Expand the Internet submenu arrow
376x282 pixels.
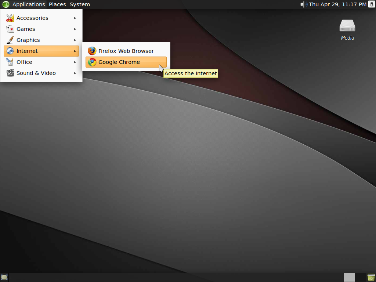tap(75, 51)
